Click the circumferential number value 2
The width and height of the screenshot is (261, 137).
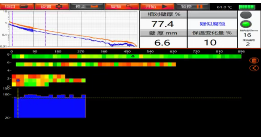point(248,44)
